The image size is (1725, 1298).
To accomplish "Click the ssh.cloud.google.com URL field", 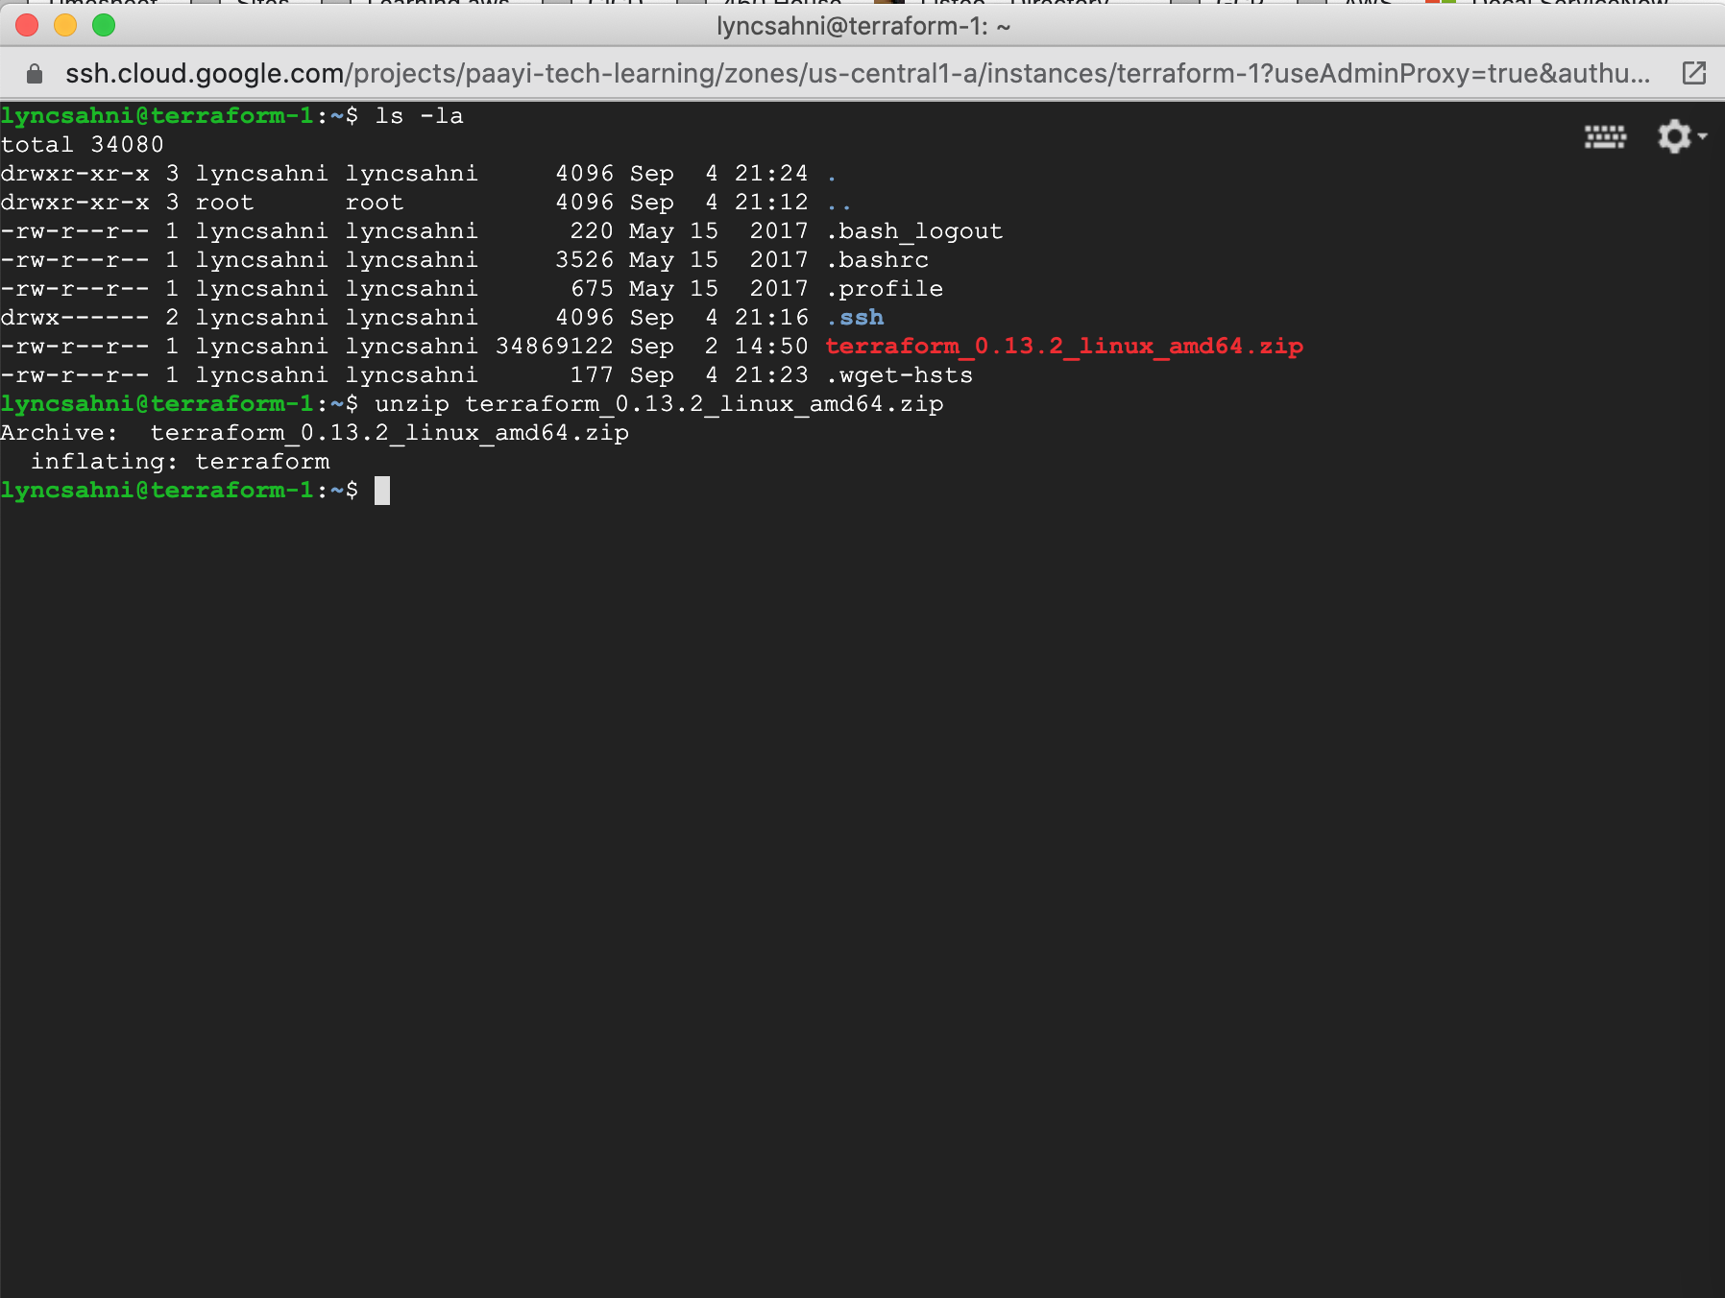I will [858, 74].
